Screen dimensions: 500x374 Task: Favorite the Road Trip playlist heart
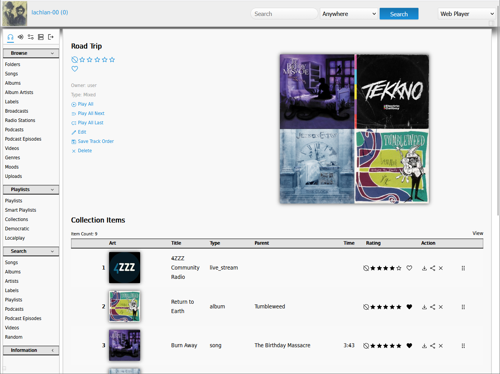pyautogui.click(x=75, y=69)
